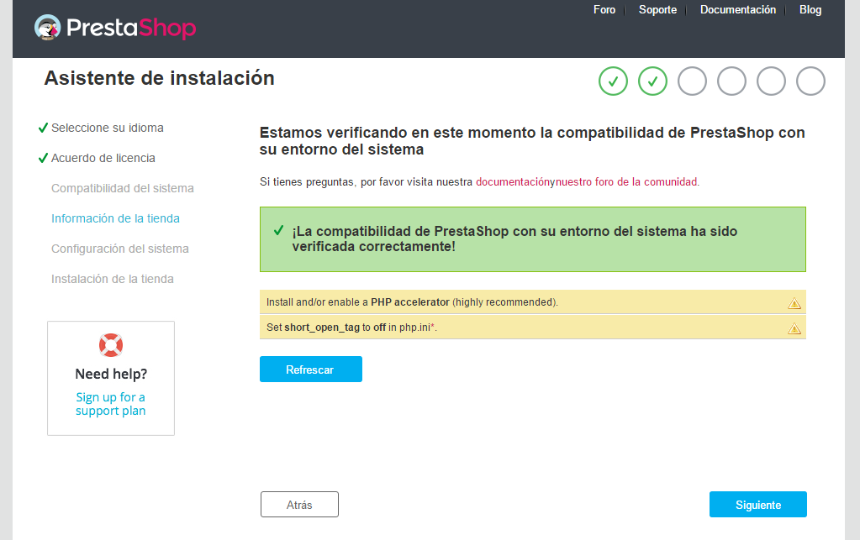Screen dimensions: 860x540
Task: Click the third step progress circle
Action: tap(692, 81)
